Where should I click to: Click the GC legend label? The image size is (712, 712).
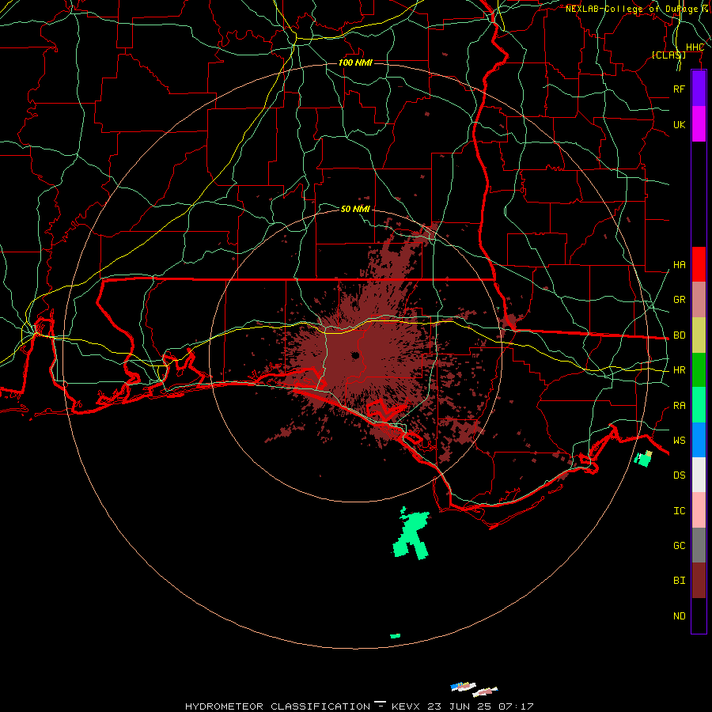coord(679,545)
